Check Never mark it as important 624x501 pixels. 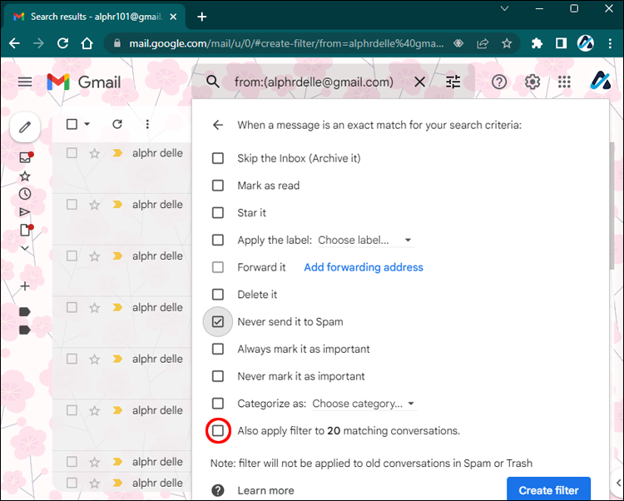[x=218, y=376]
